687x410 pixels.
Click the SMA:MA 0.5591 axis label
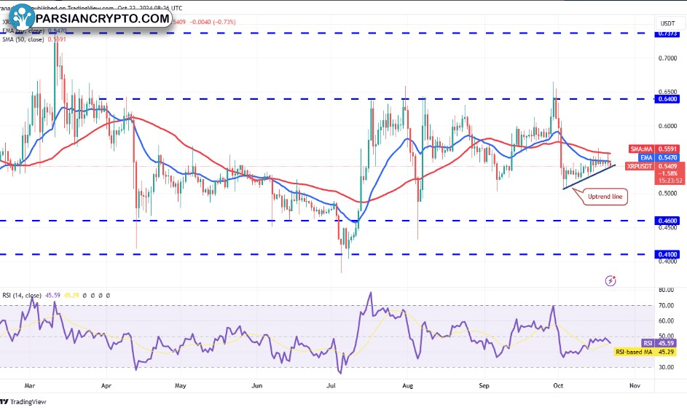653,149
